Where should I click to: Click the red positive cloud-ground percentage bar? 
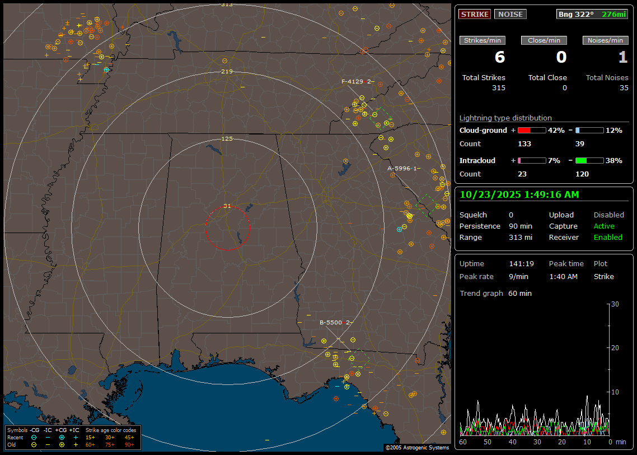tap(531, 130)
